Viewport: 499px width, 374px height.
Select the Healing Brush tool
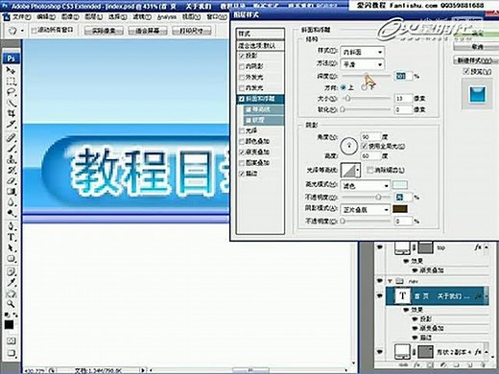11,137
